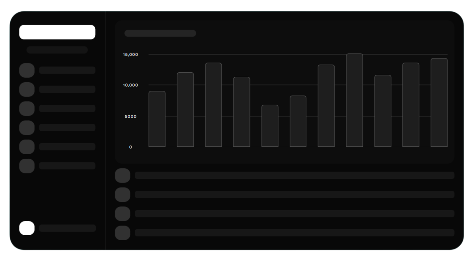The width and height of the screenshot is (472, 257).
Task: Click the white icon at sidebar bottom
Action: [x=27, y=228]
